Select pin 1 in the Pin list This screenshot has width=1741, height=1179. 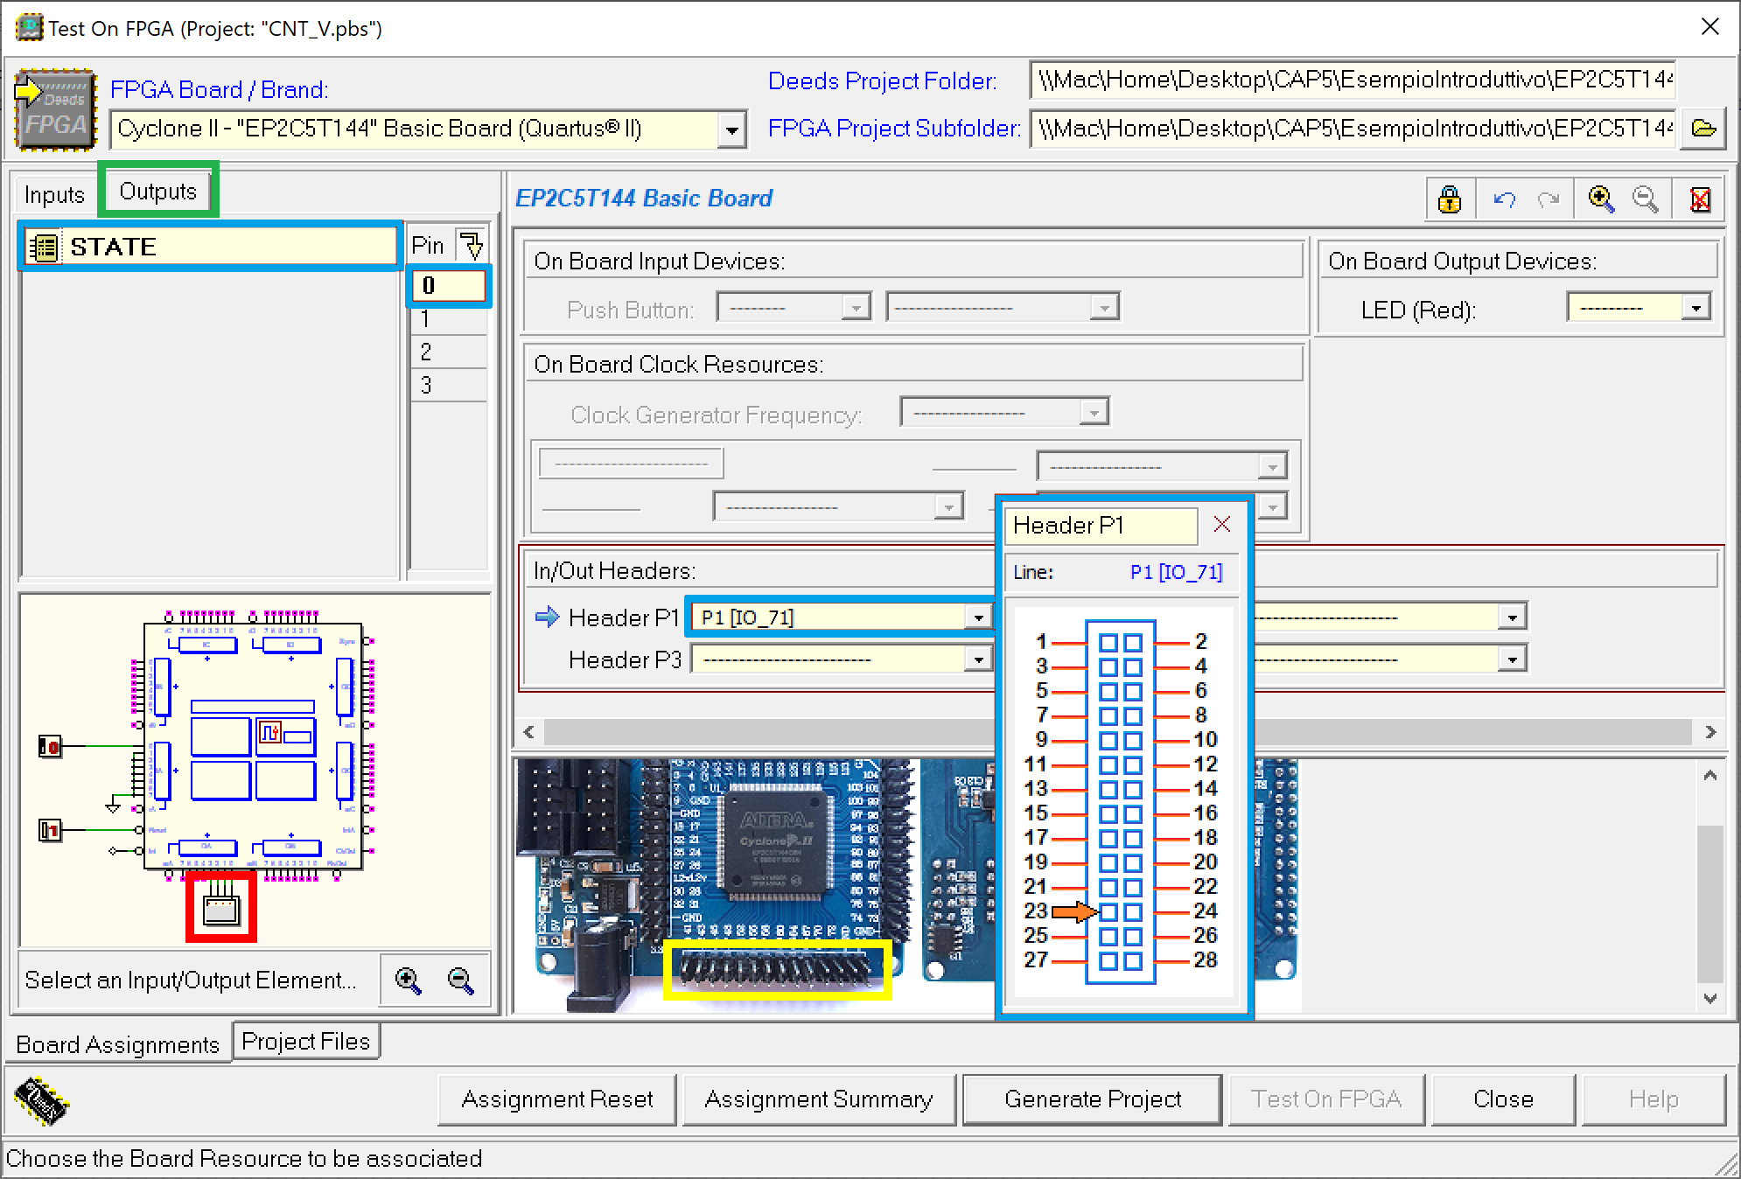(x=448, y=319)
